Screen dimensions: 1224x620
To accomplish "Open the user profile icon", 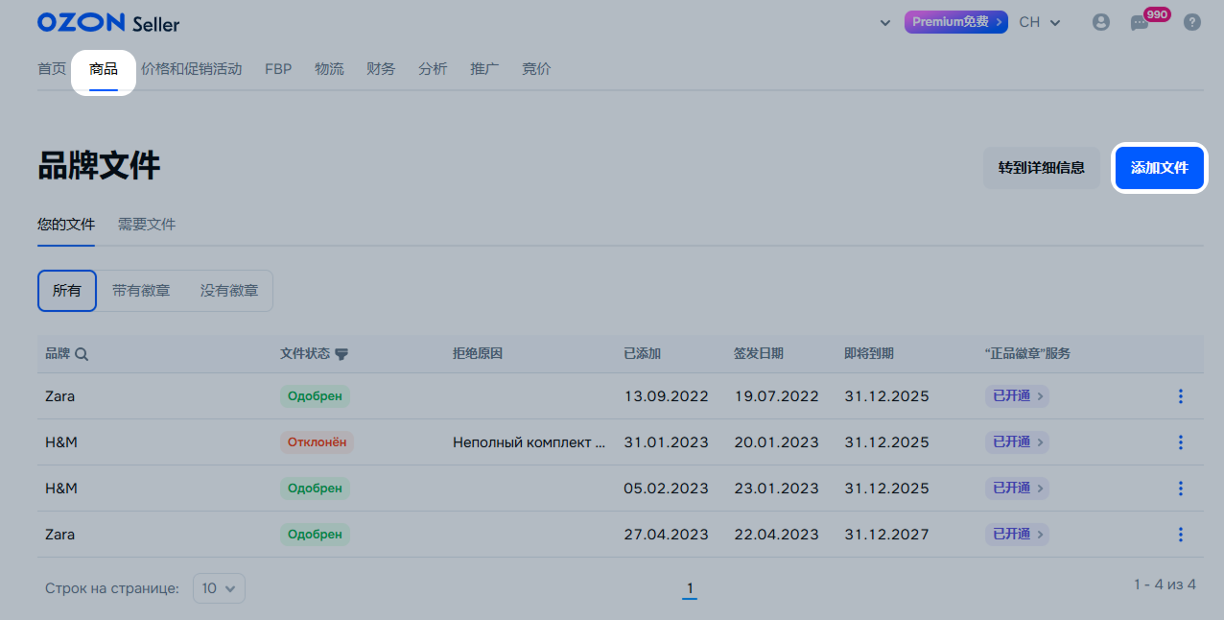I will 1101,22.
